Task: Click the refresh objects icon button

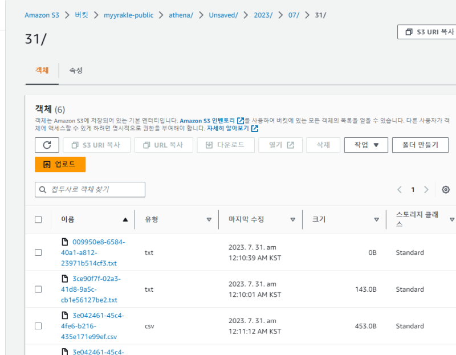Action: pos(47,145)
